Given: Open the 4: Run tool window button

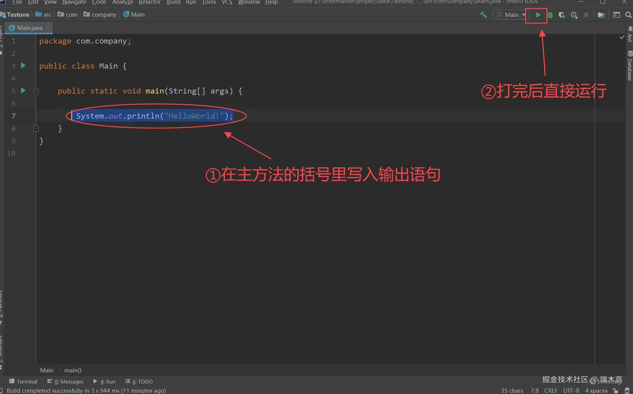Looking at the screenshot, I should click(x=104, y=381).
